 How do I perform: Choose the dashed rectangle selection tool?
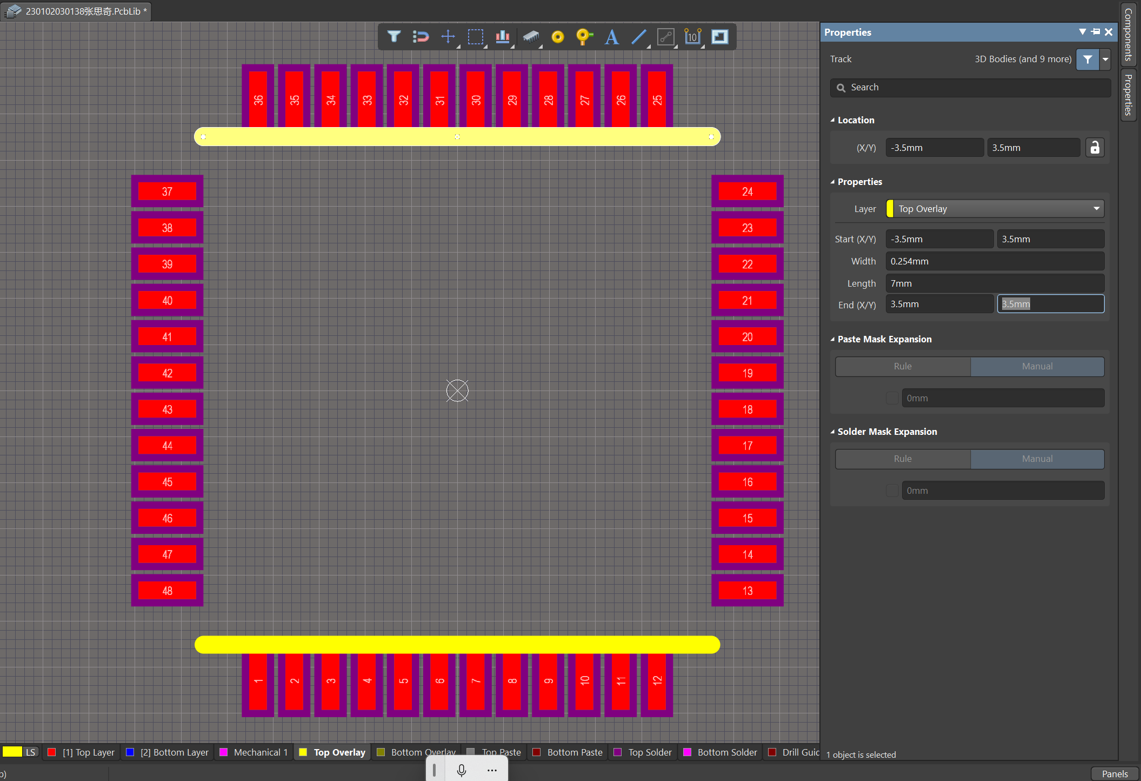(475, 37)
